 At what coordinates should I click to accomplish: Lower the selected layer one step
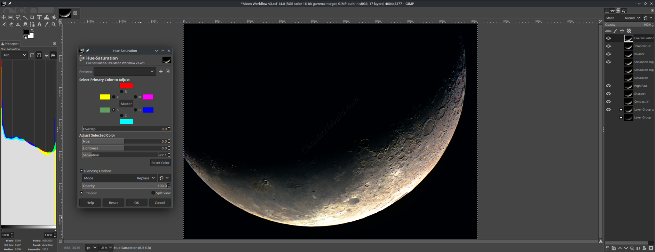[626, 248]
